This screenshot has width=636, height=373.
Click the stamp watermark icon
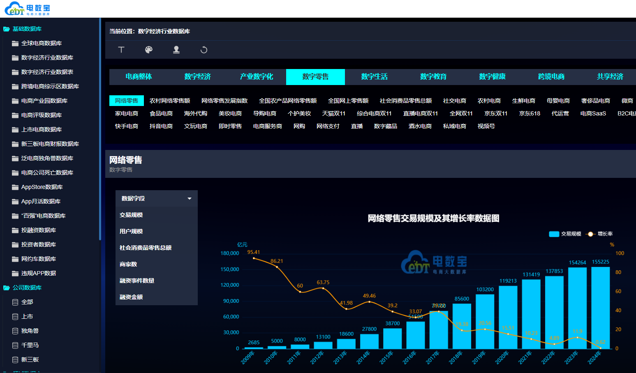click(176, 50)
